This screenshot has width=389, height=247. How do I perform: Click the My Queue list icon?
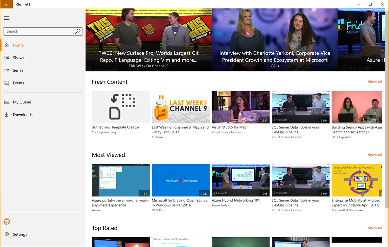(x=7, y=102)
